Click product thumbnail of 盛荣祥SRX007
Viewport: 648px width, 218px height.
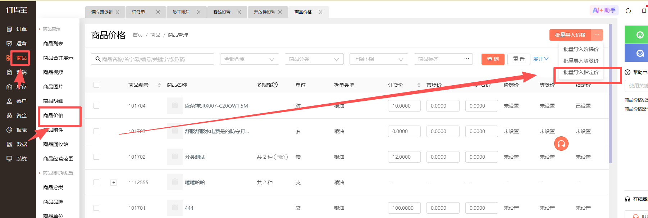pyautogui.click(x=175, y=106)
